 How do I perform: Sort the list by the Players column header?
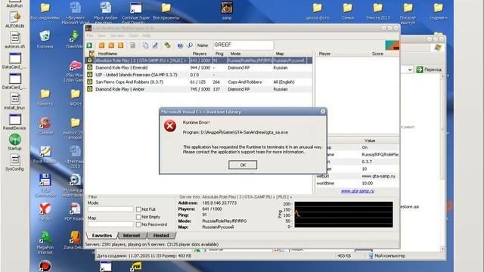click(x=200, y=54)
